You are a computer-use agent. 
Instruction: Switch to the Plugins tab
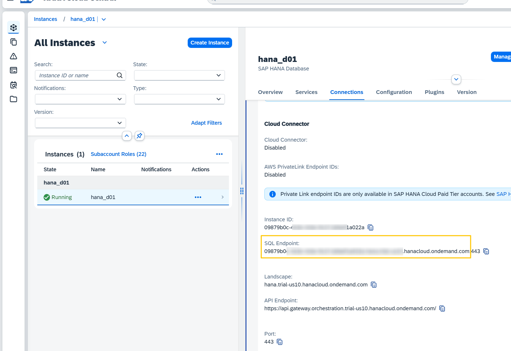[x=434, y=92]
